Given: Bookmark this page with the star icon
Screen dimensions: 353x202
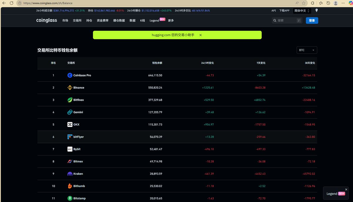Looking at the screenshot, I should [x=304, y=3].
